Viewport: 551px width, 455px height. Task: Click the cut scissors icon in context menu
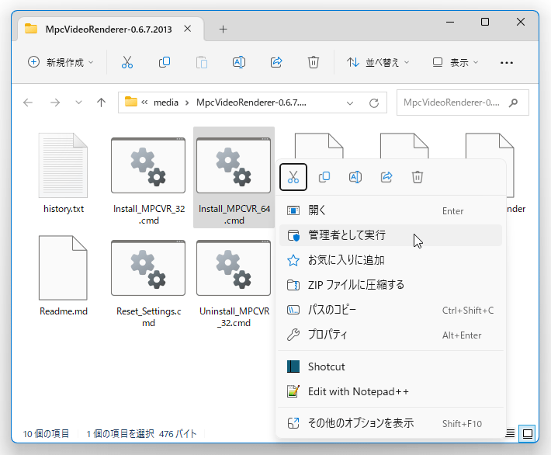(293, 177)
